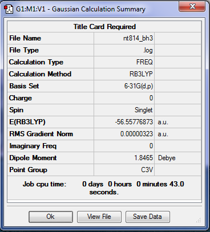Click the Basis Set row label
The width and height of the screenshot is (210, 232).
pos(24,86)
